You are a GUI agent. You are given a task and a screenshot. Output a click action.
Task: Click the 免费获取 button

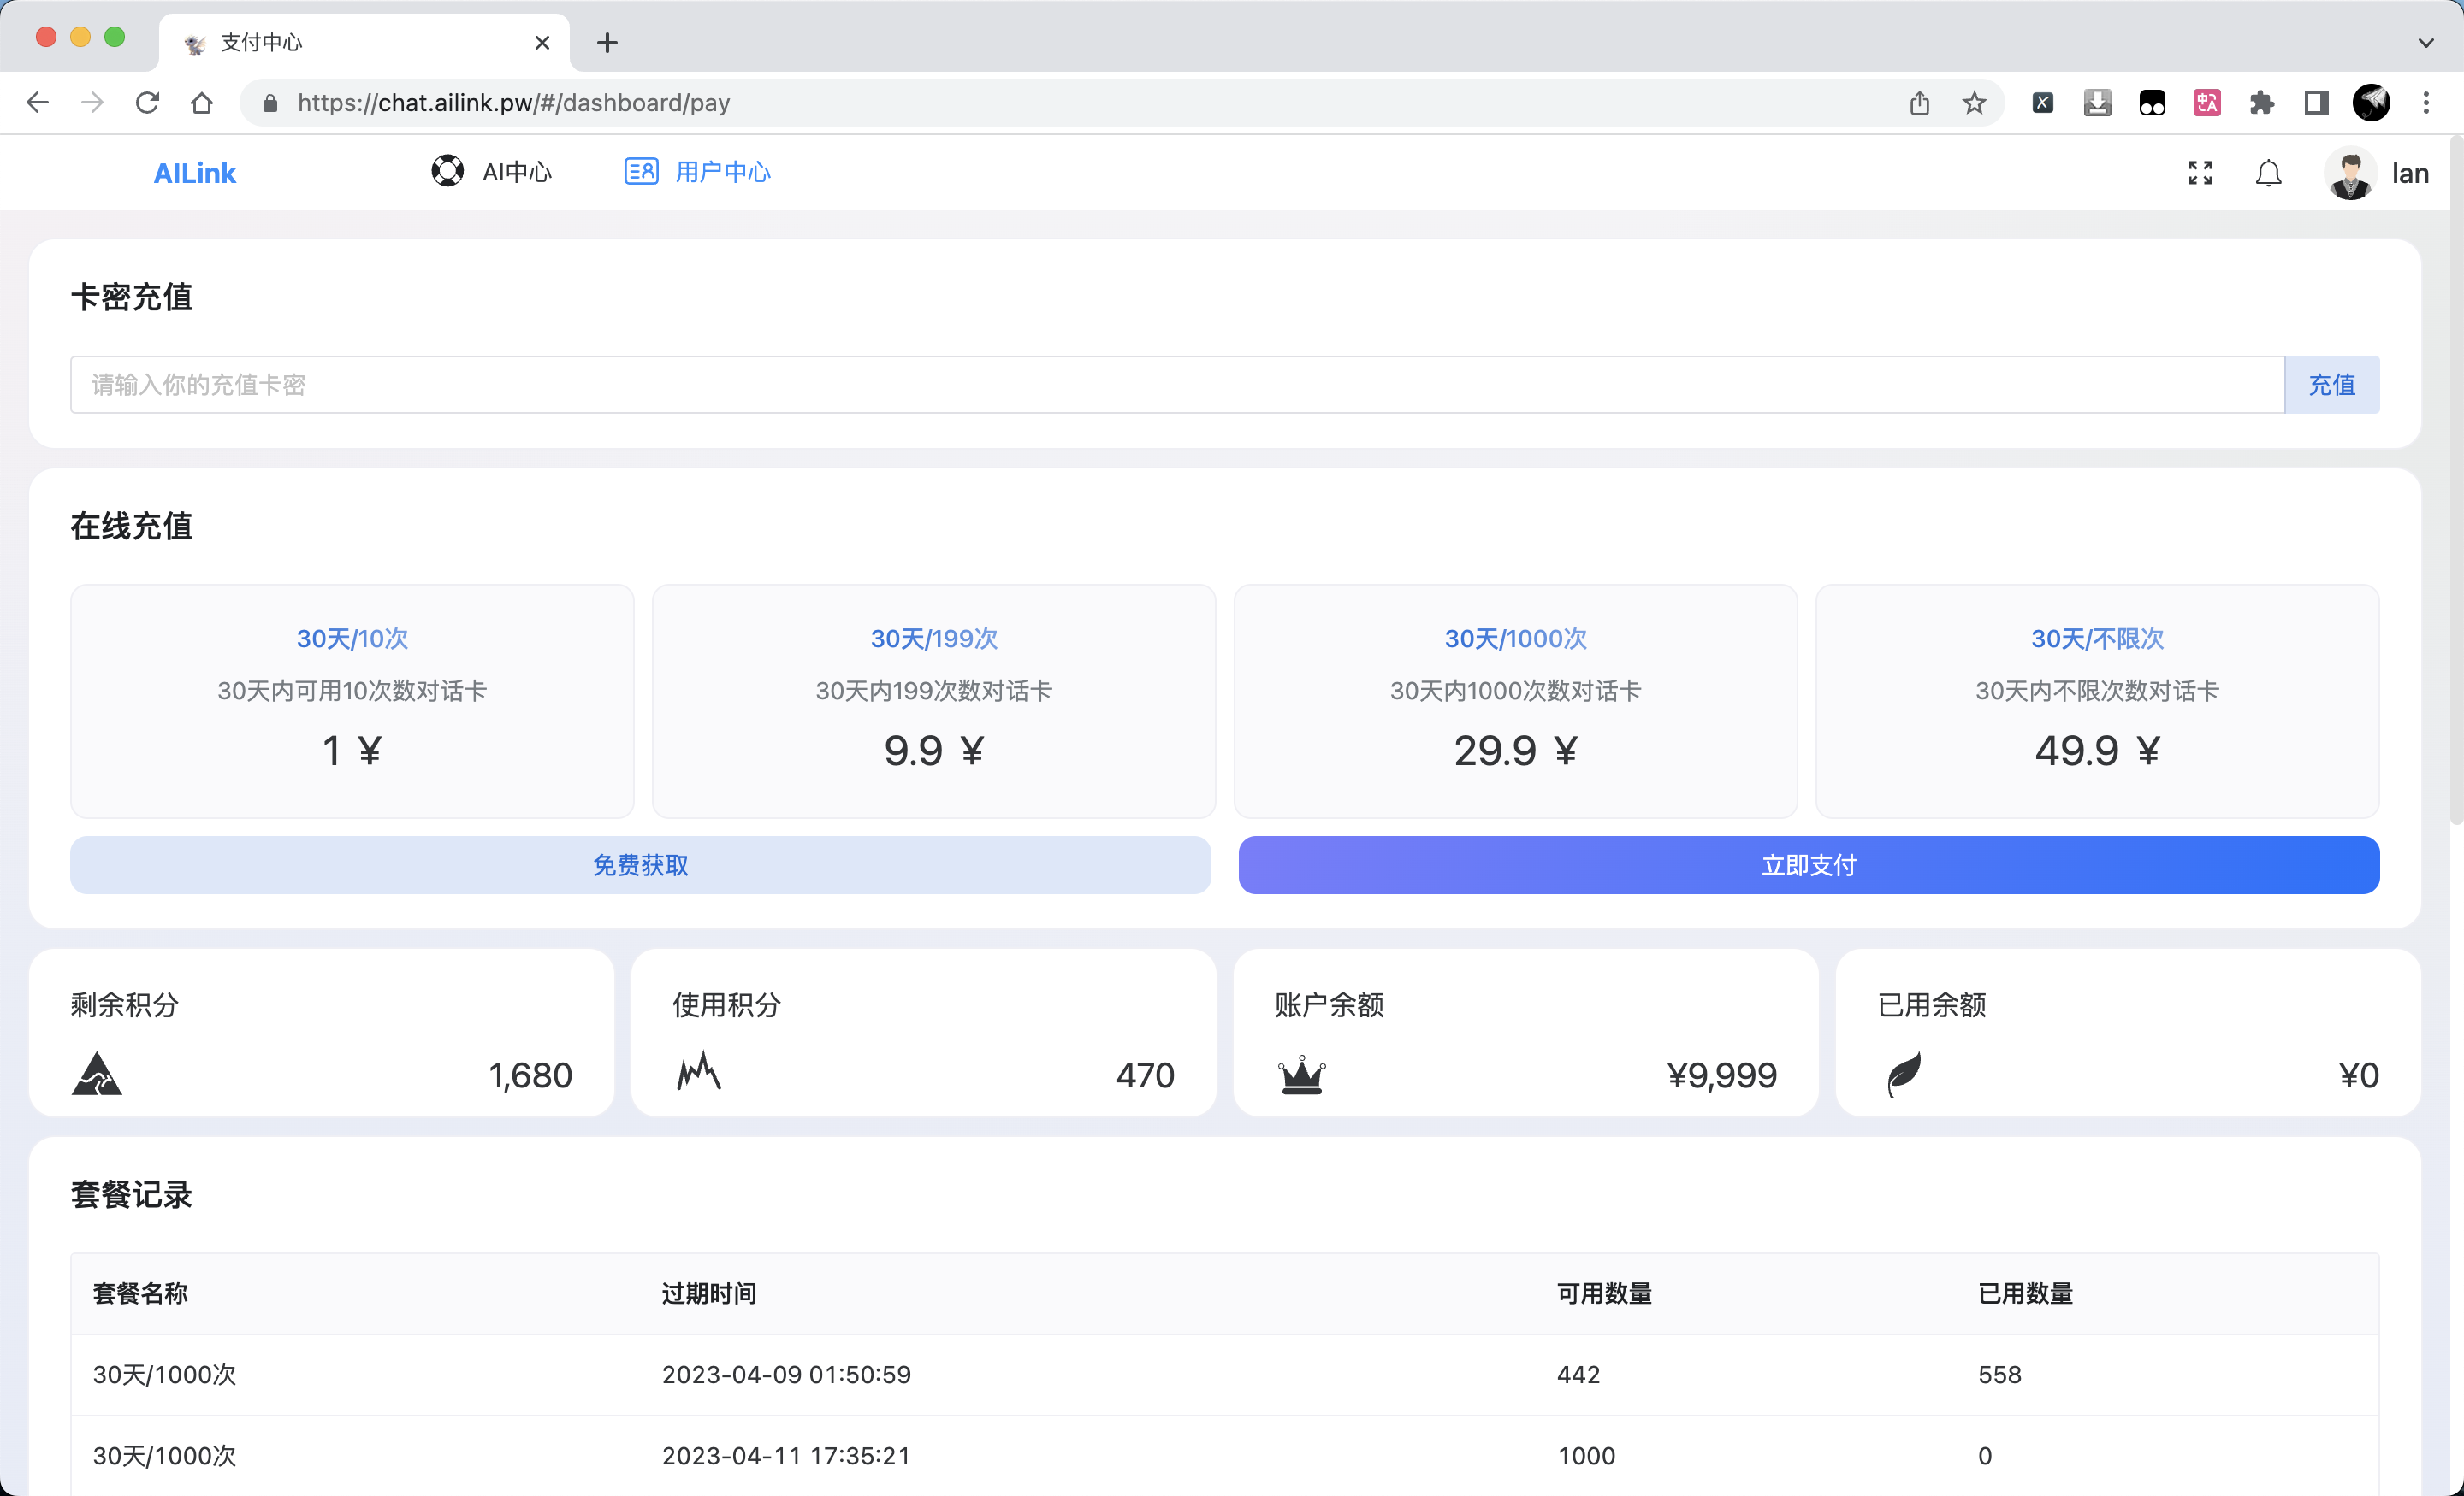click(640, 864)
